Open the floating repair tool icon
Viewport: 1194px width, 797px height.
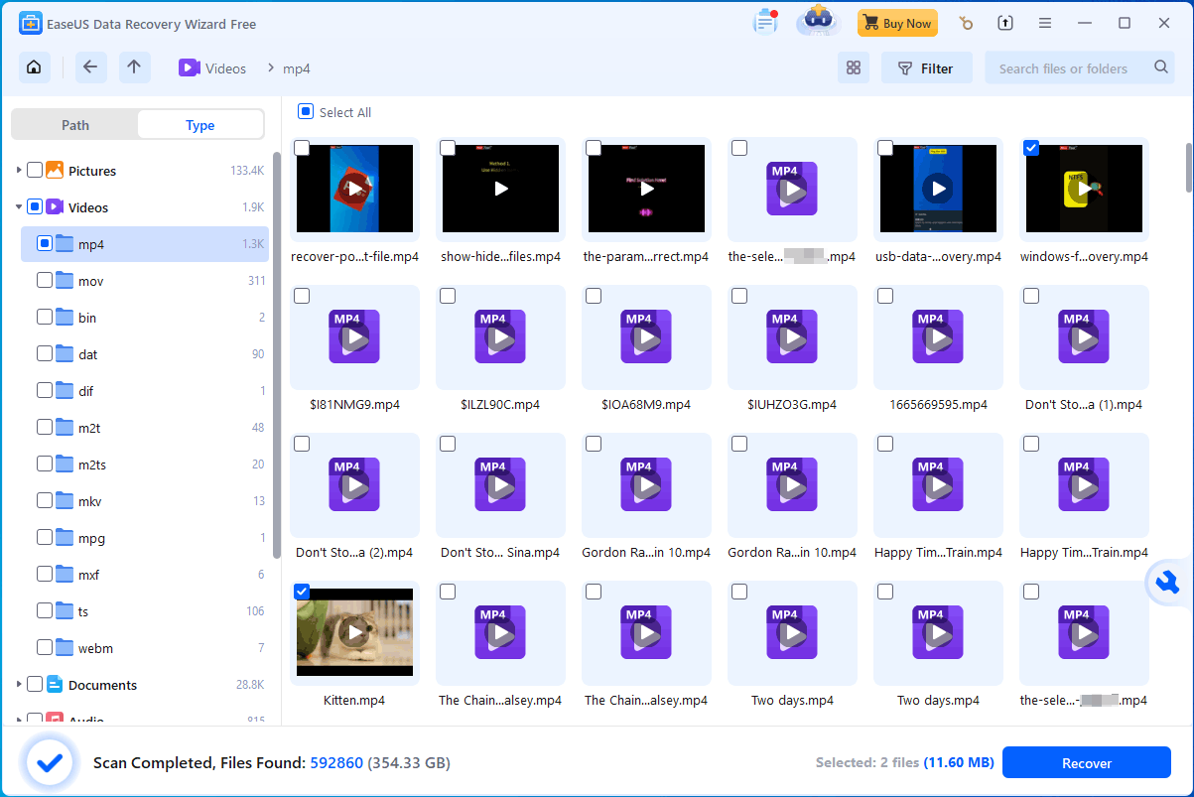(1167, 583)
